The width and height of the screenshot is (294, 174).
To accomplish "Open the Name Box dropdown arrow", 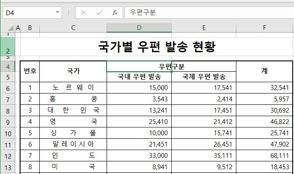I will point(57,13).
